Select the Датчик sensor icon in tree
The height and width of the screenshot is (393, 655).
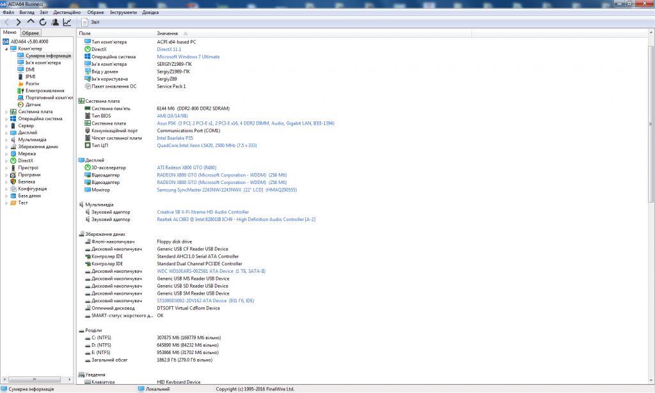20,105
